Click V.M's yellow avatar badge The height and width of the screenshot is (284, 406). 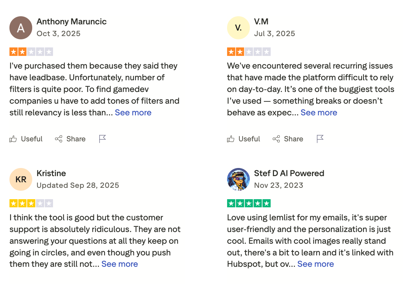click(x=238, y=28)
